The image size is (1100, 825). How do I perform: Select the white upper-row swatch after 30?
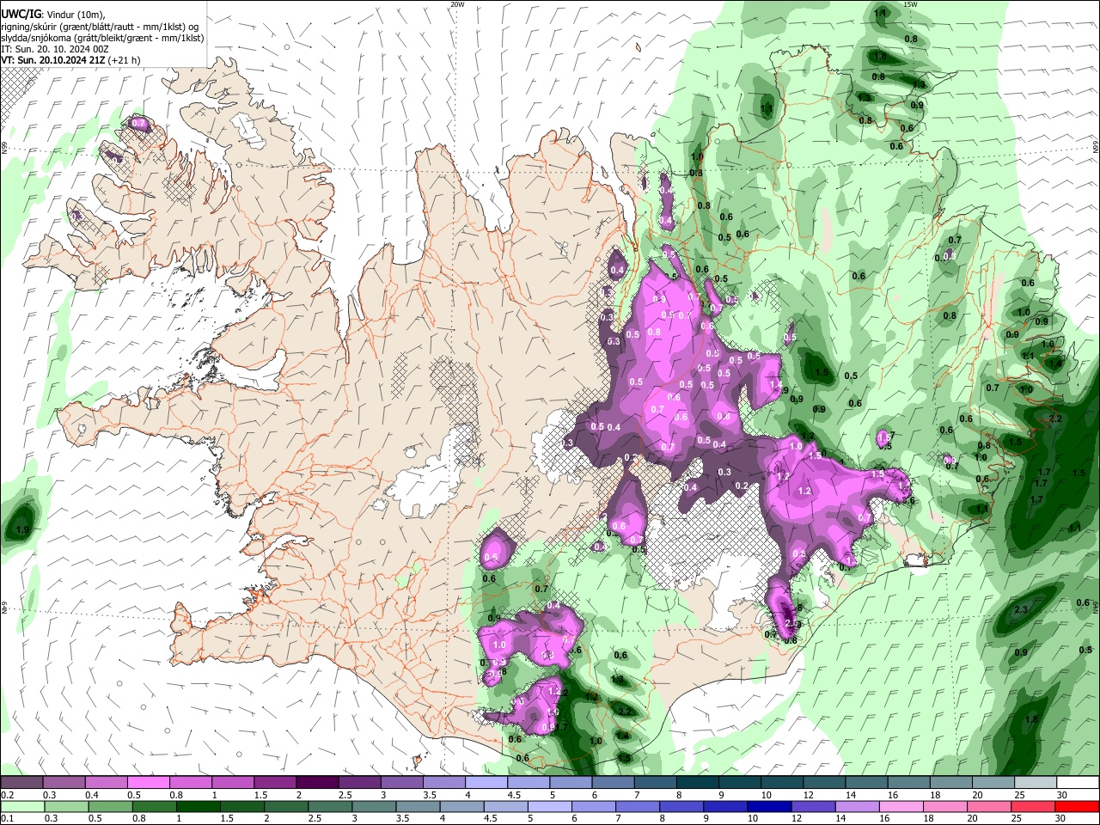(1079, 783)
